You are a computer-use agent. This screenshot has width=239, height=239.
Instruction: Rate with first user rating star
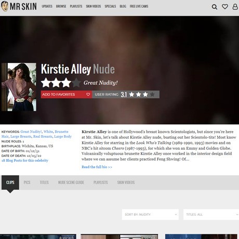131,95
